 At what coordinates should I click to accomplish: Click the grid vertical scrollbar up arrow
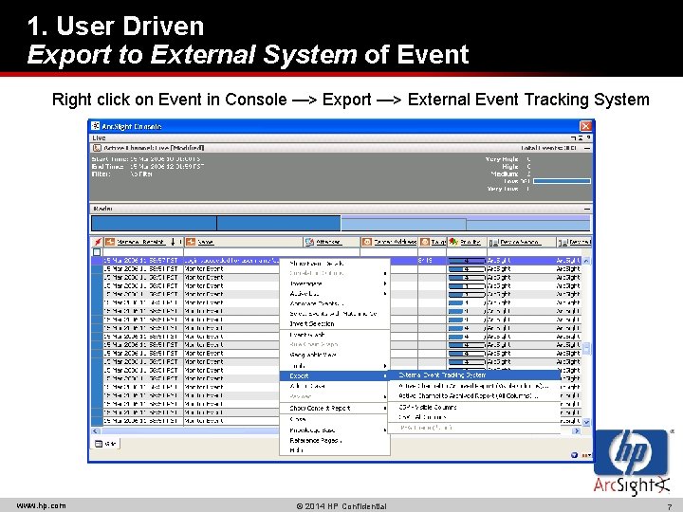point(586,261)
